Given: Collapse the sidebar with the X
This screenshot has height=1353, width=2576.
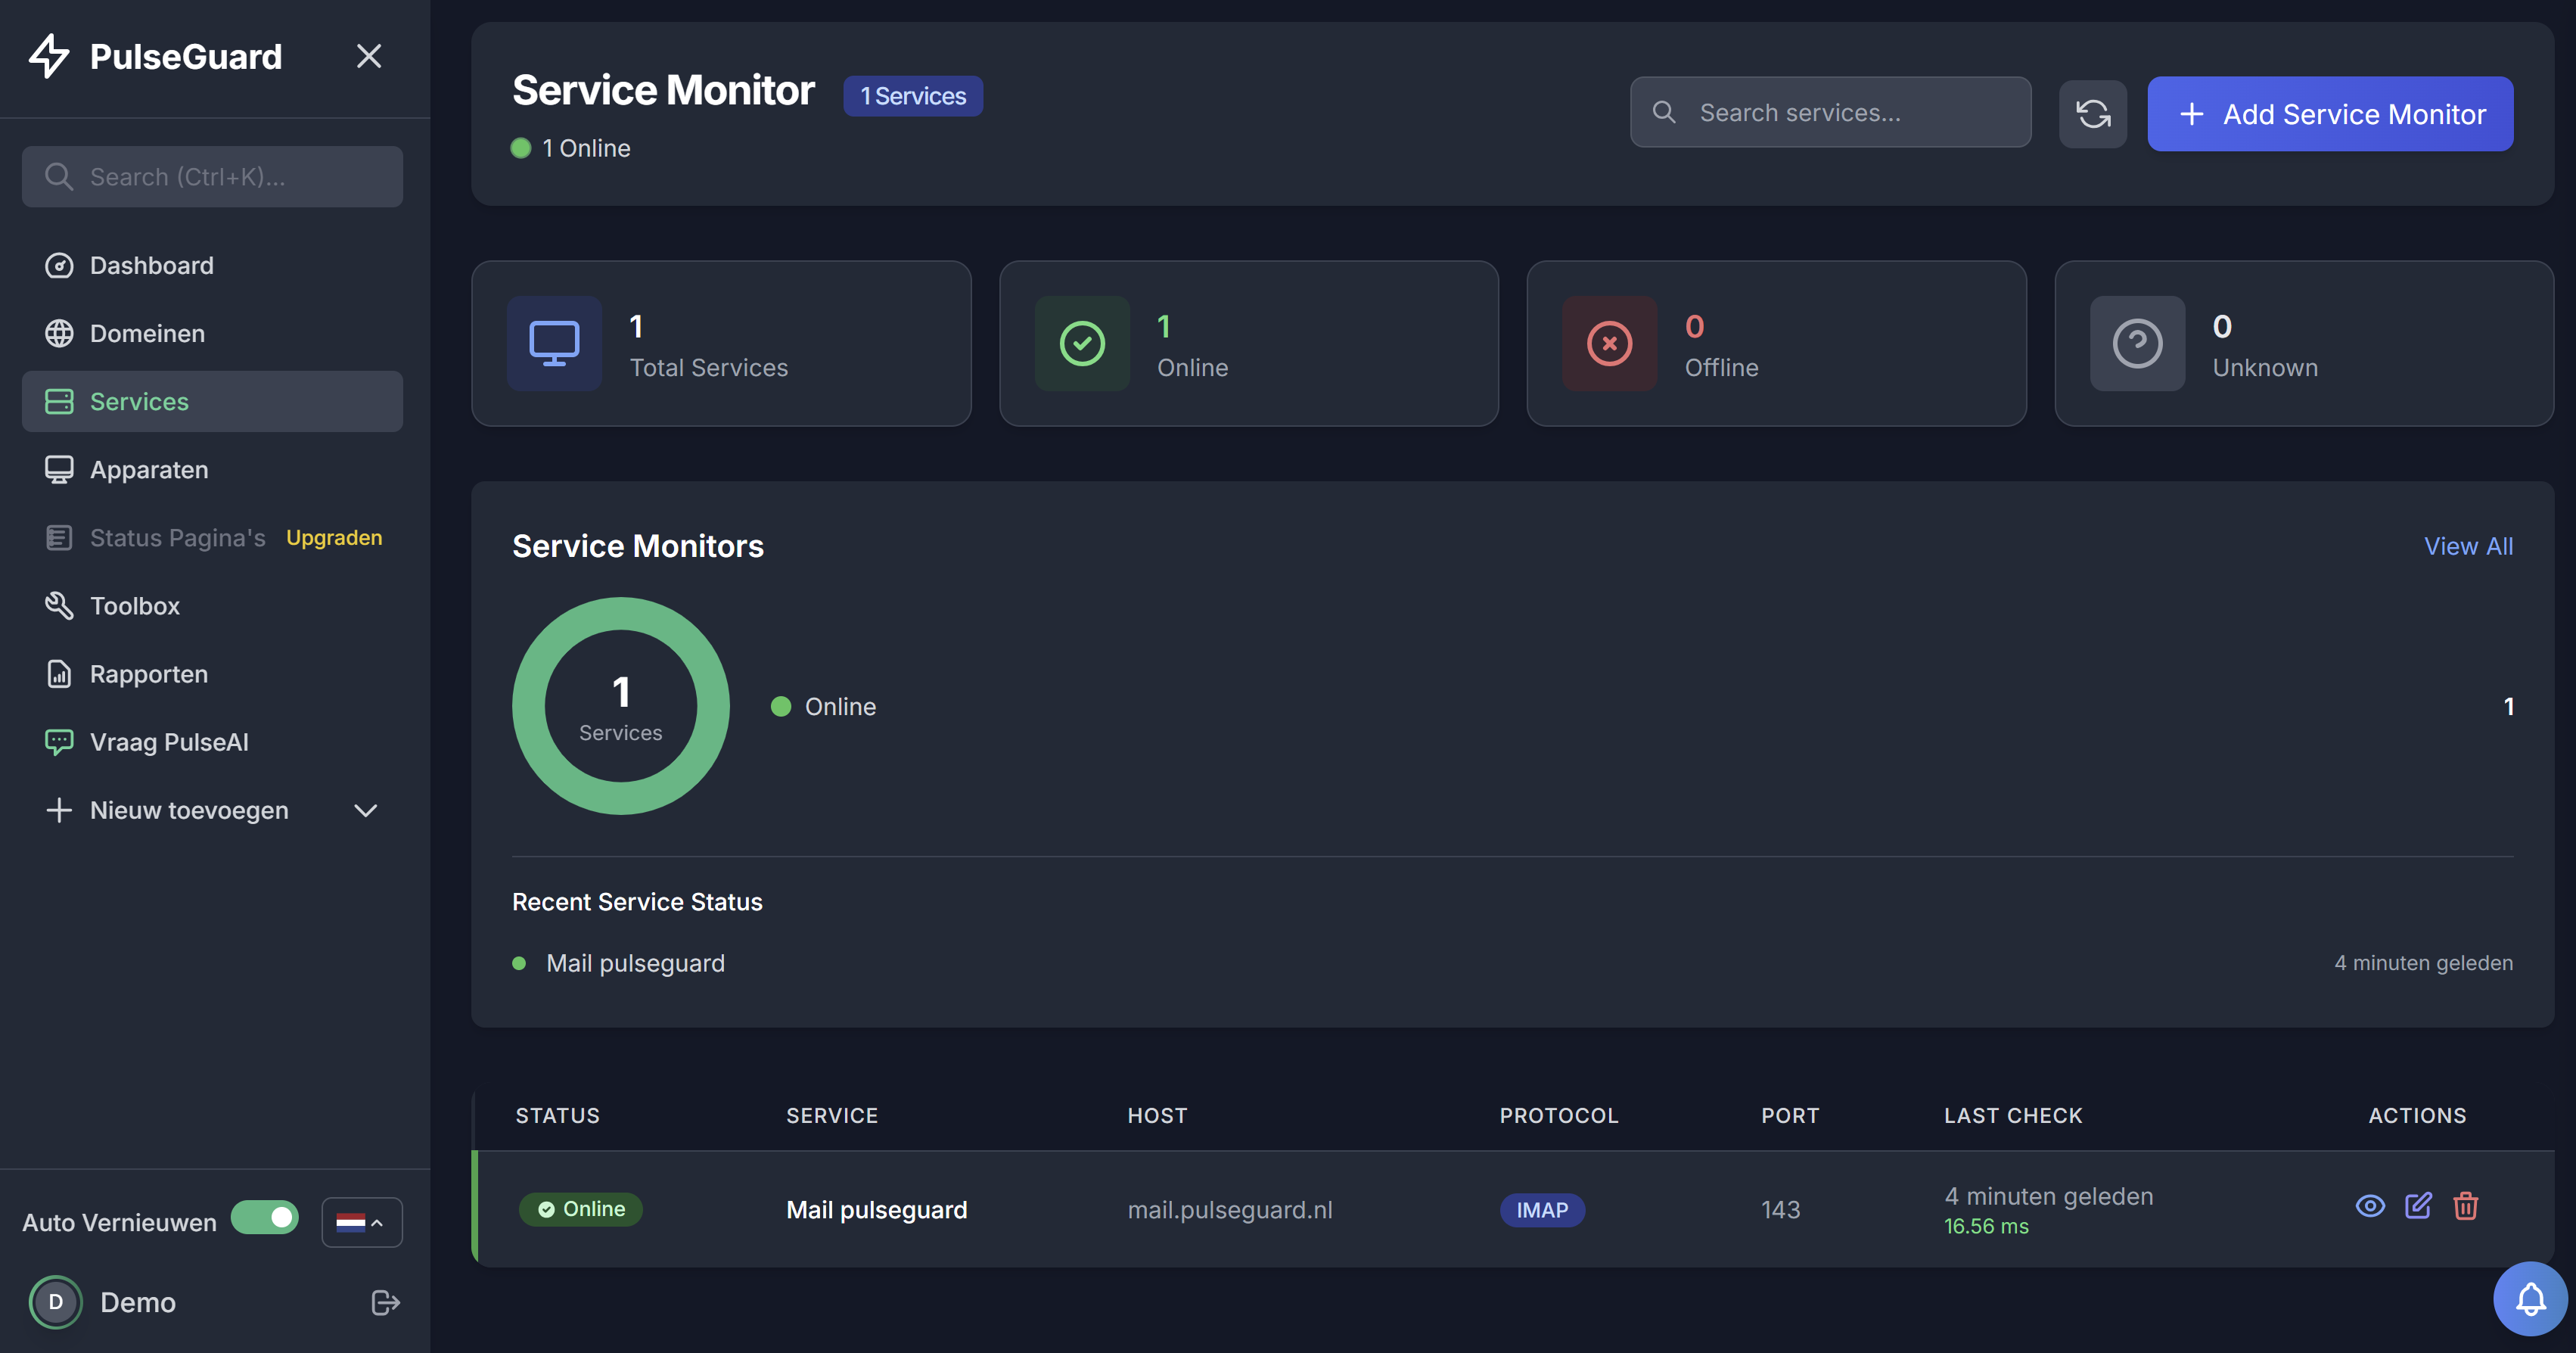Looking at the screenshot, I should coord(369,55).
